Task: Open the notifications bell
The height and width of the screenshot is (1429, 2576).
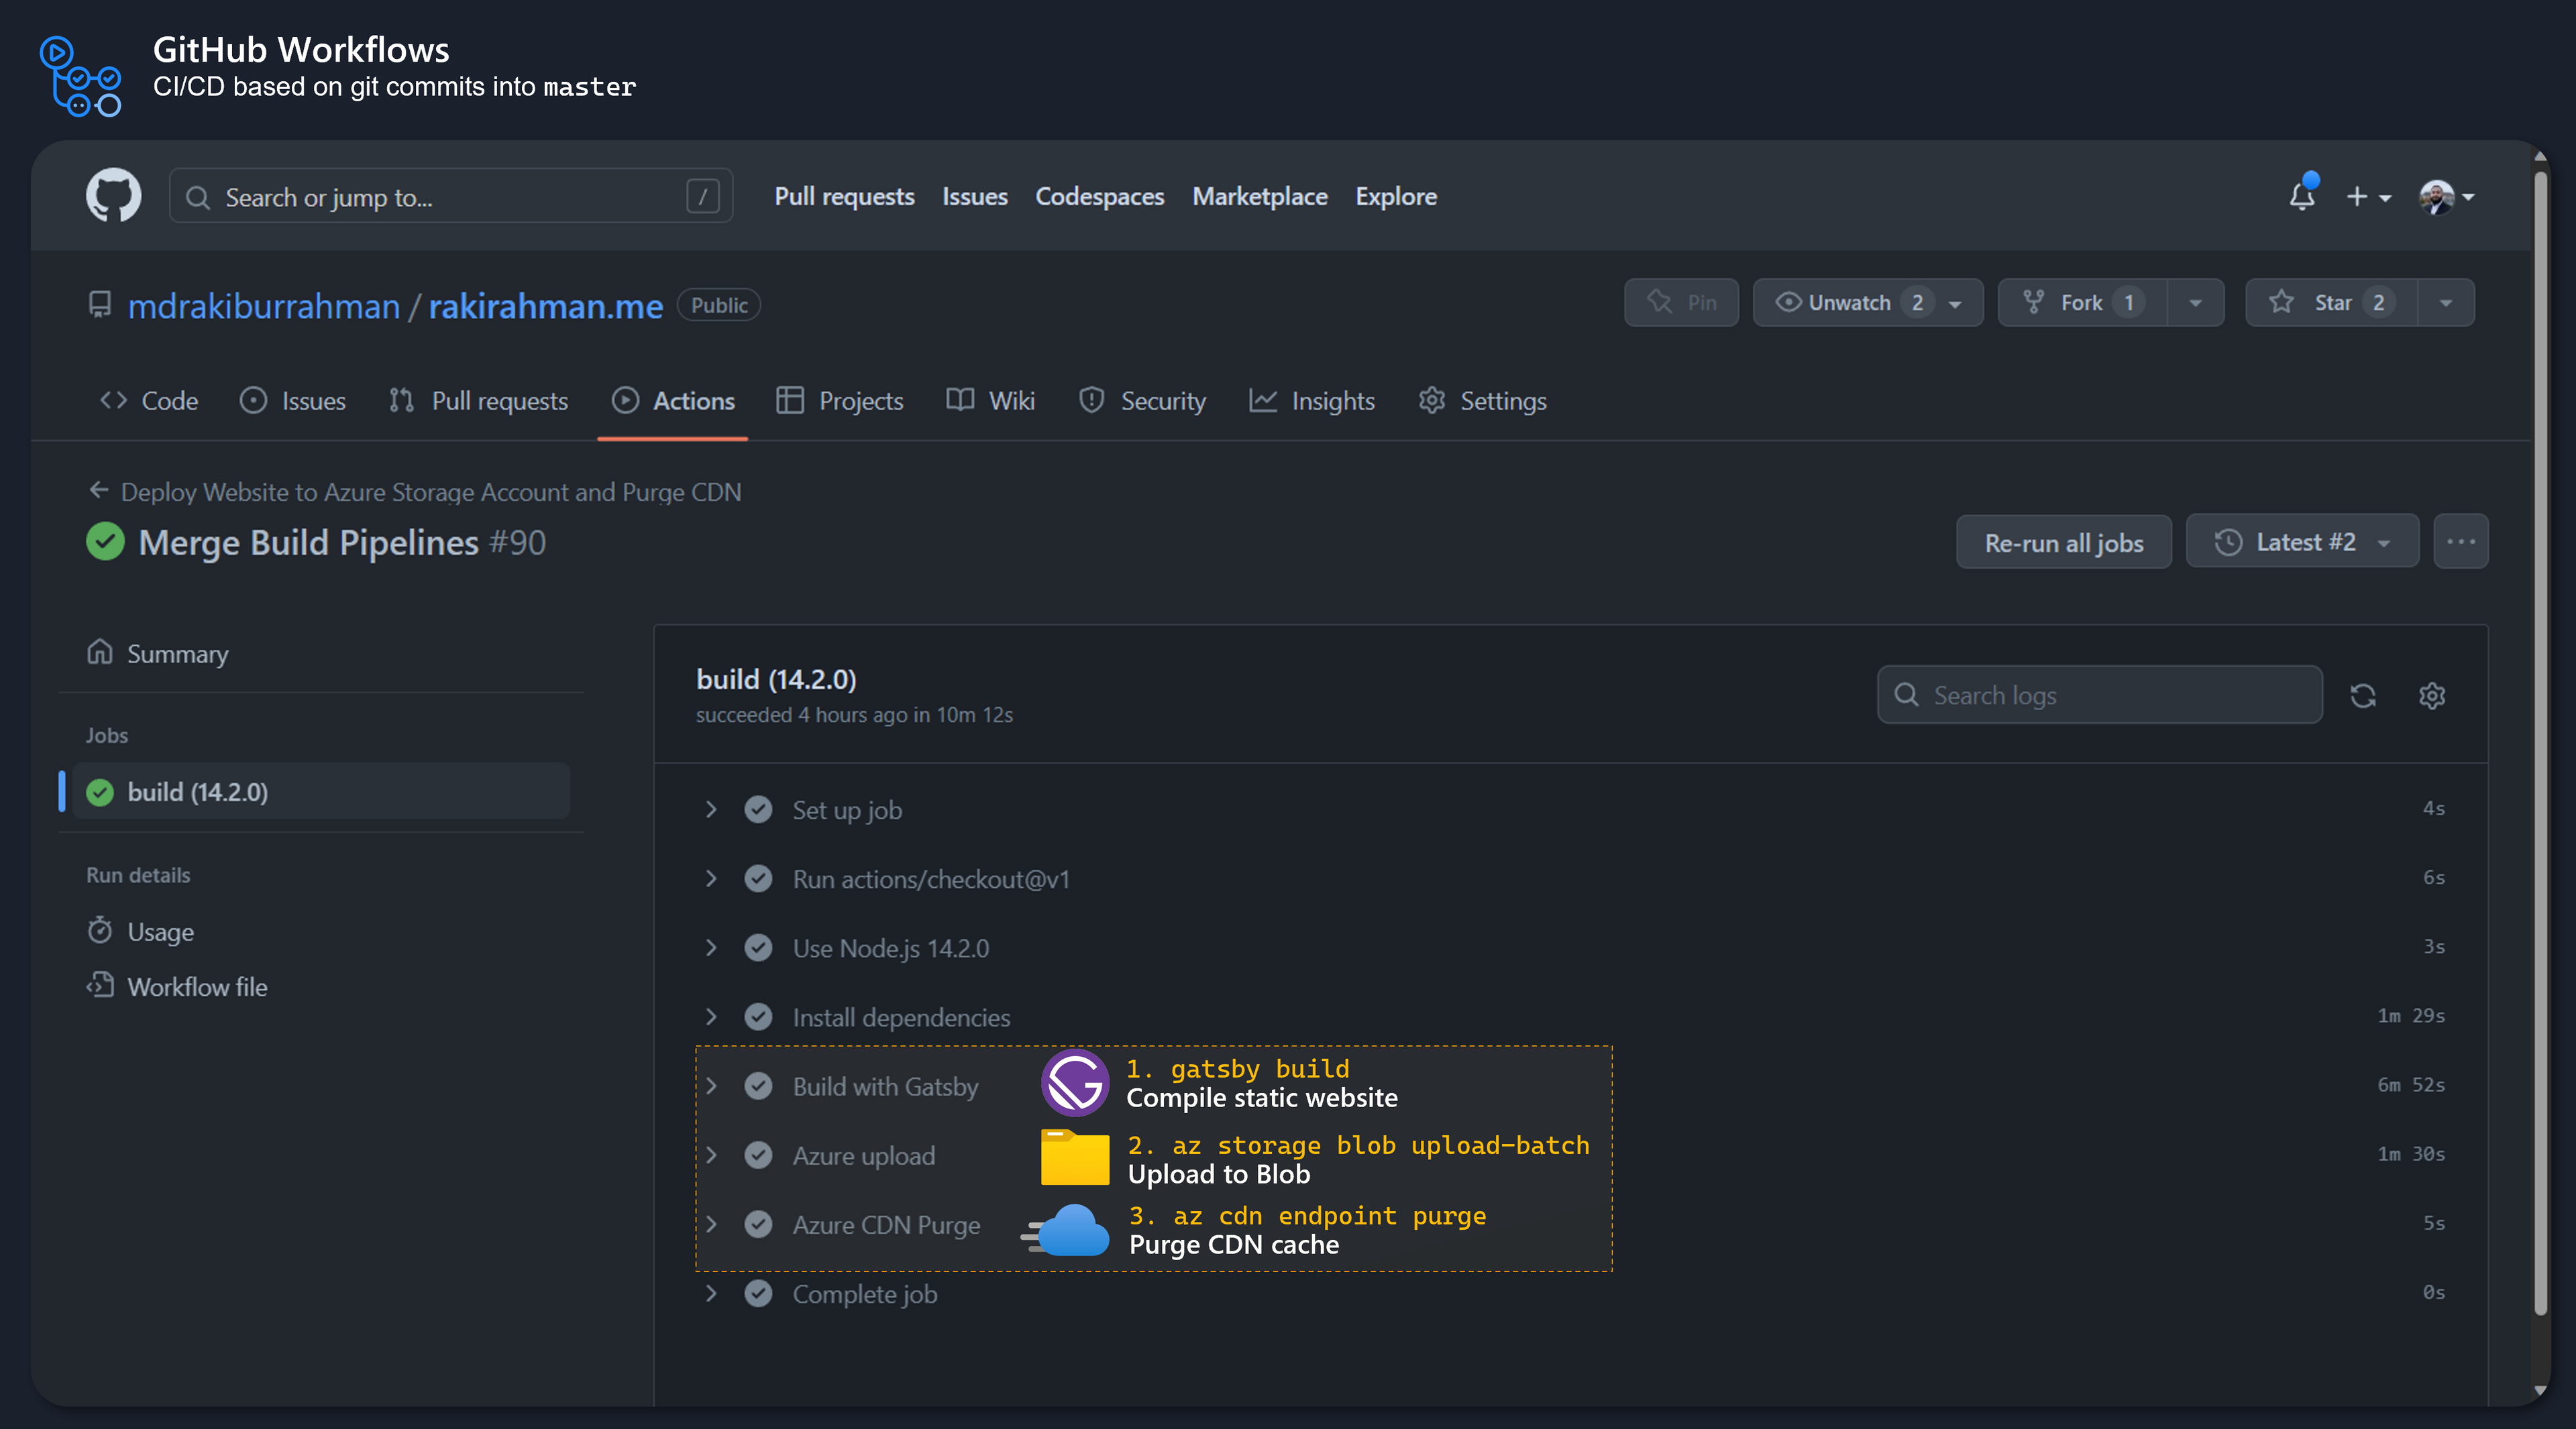Action: [2302, 197]
